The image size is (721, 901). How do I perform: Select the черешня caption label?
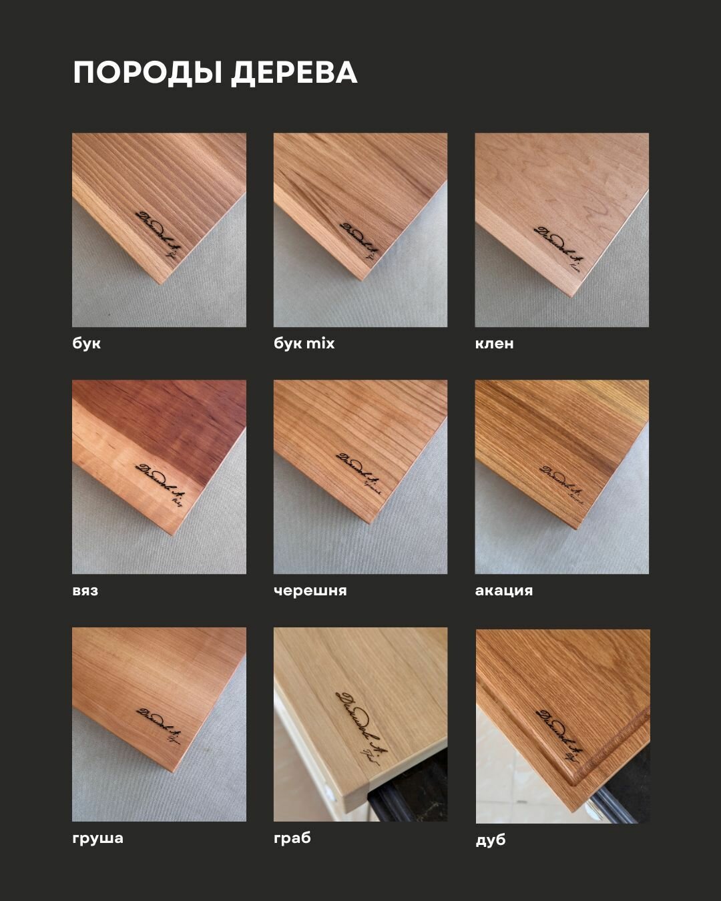[310, 591]
